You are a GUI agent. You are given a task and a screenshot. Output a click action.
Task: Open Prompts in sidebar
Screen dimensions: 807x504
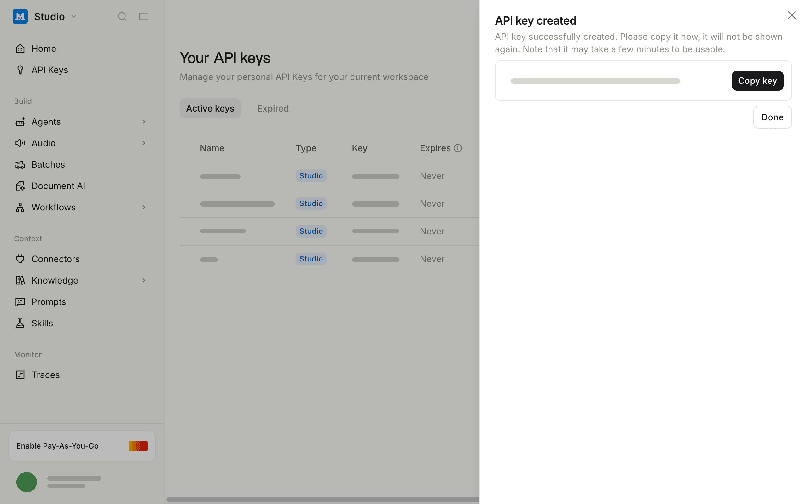pos(82,302)
